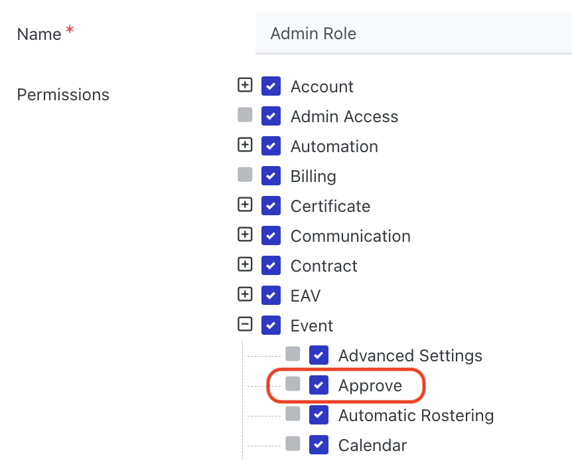572x461 pixels.
Task: Expand the Communication permission node
Action: point(245,234)
